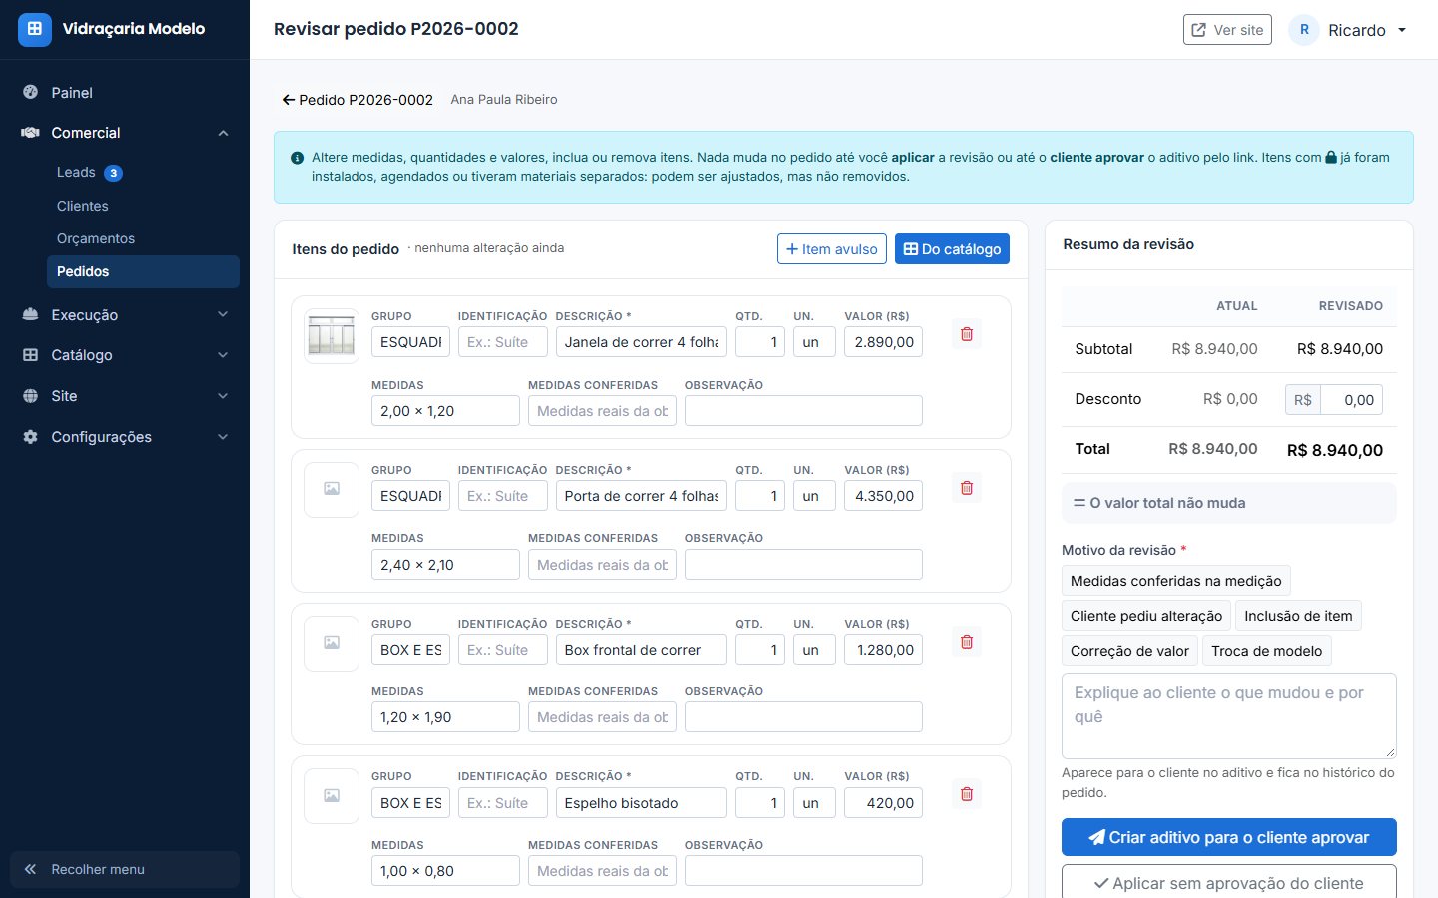Edit the 2.890,00 valor field
Viewport: 1438px width, 898px height.
pyautogui.click(x=883, y=342)
